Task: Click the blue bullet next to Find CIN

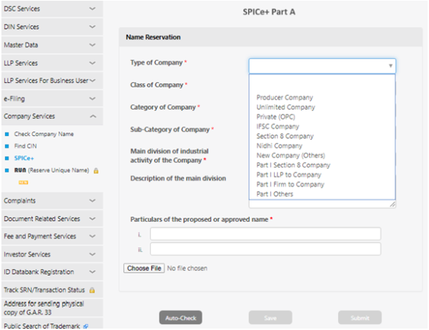Action: [7, 145]
